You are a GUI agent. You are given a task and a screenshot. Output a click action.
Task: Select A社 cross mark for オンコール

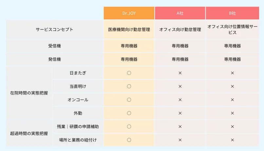[180, 100]
